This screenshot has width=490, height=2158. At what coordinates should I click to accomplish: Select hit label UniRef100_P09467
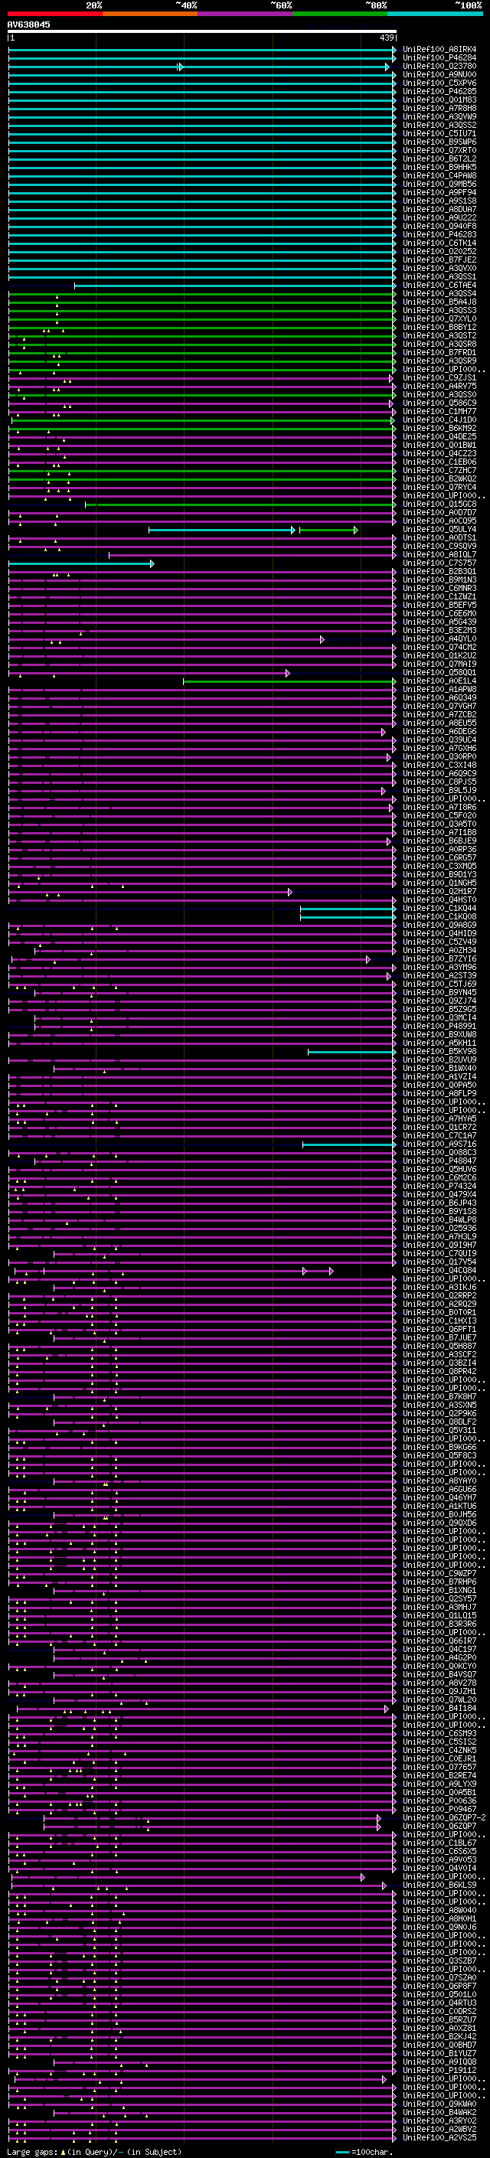tap(439, 1810)
